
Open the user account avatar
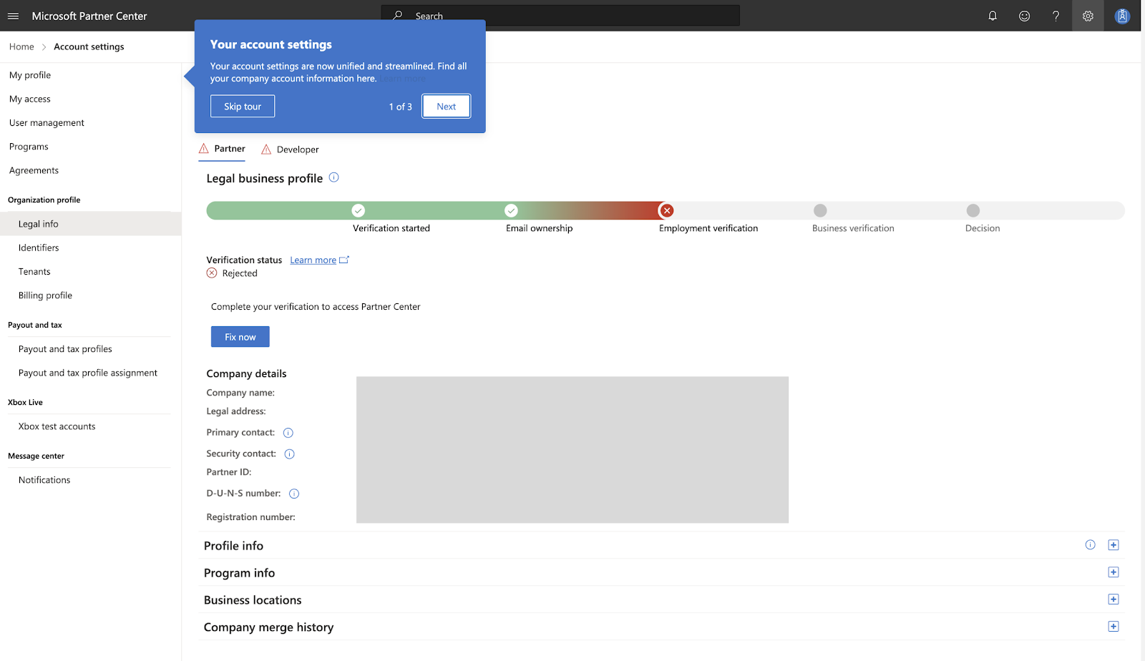(x=1122, y=16)
